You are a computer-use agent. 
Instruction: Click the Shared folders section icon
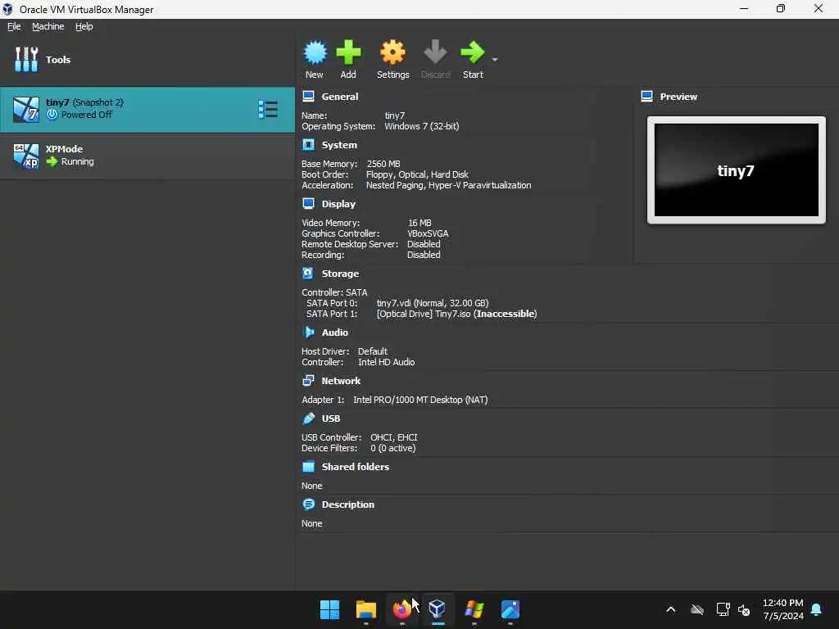pyautogui.click(x=308, y=466)
